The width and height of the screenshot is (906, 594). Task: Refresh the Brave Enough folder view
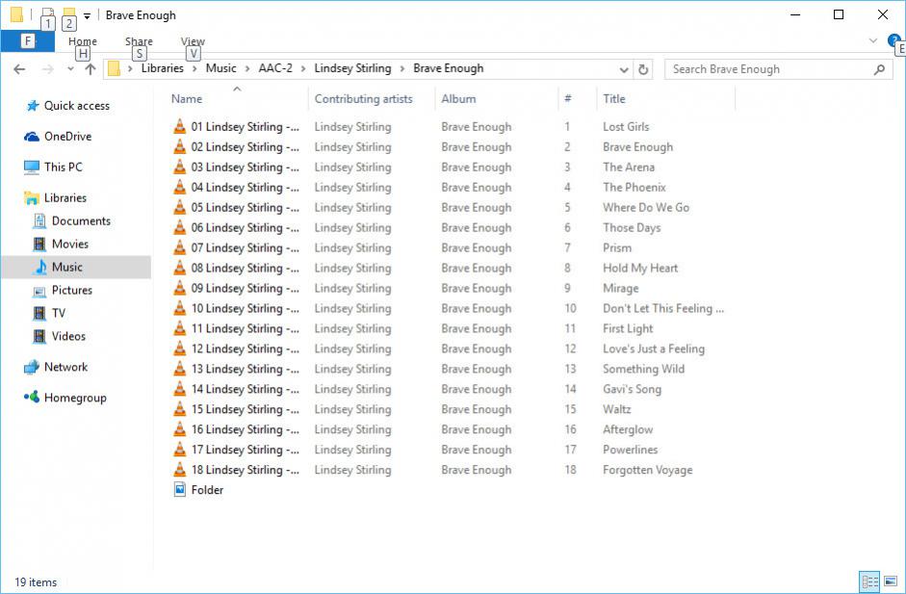coord(644,69)
